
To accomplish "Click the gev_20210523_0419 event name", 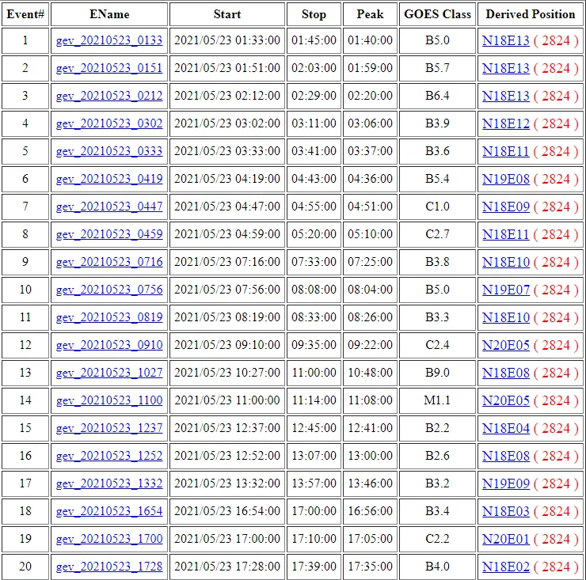I will (109, 179).
